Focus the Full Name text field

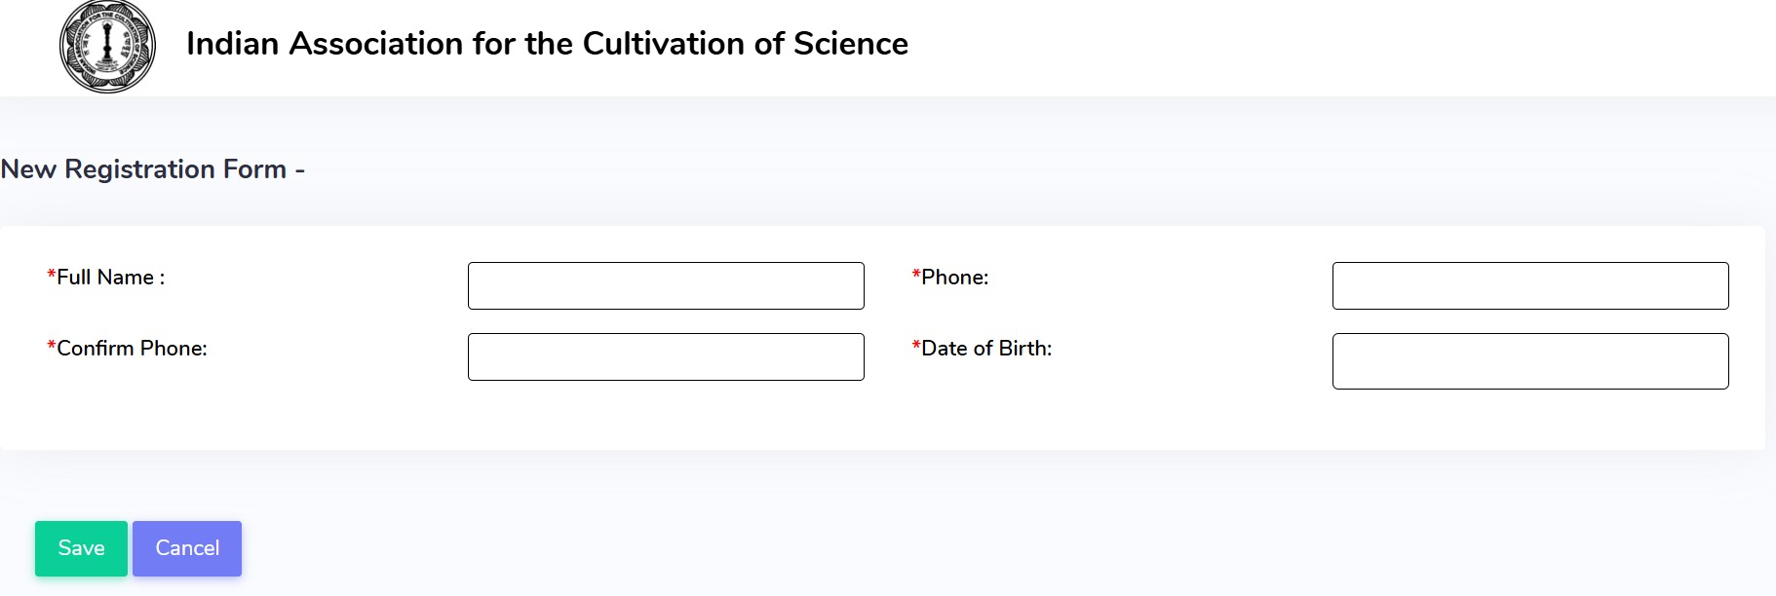point(666,285)
